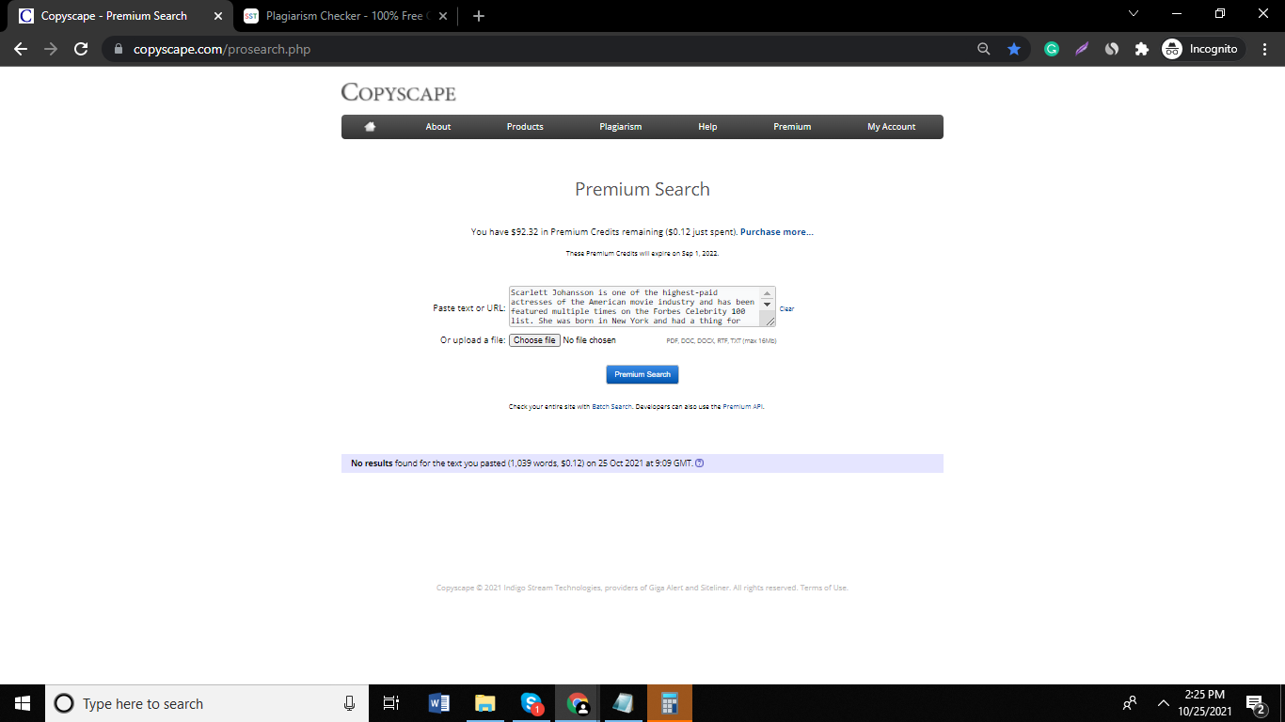Reload the current page
This screenshot has width=1285, height=722.
81,49
